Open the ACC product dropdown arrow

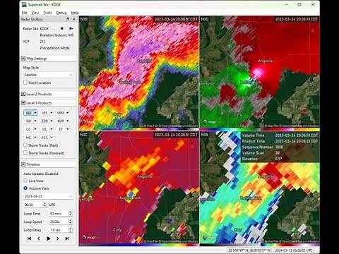click(52, 138)
